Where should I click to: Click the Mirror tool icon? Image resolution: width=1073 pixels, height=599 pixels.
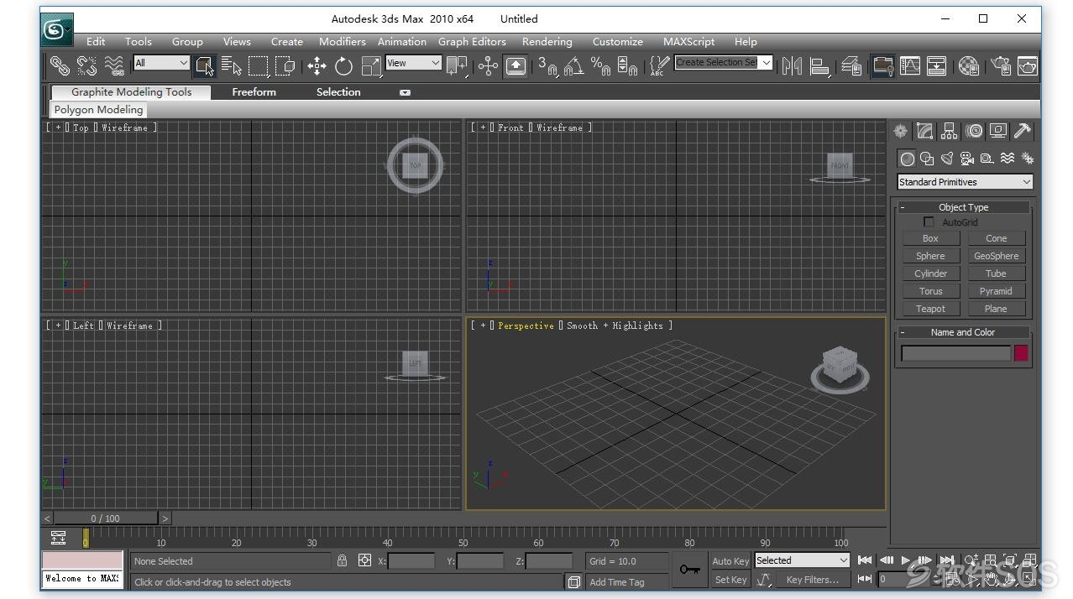pos(792,65)
